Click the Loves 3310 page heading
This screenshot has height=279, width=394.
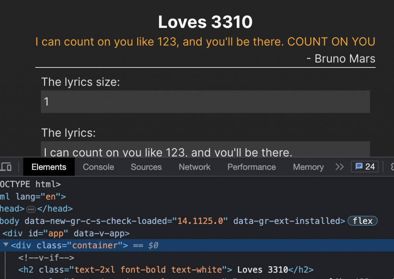coord(205,22)
